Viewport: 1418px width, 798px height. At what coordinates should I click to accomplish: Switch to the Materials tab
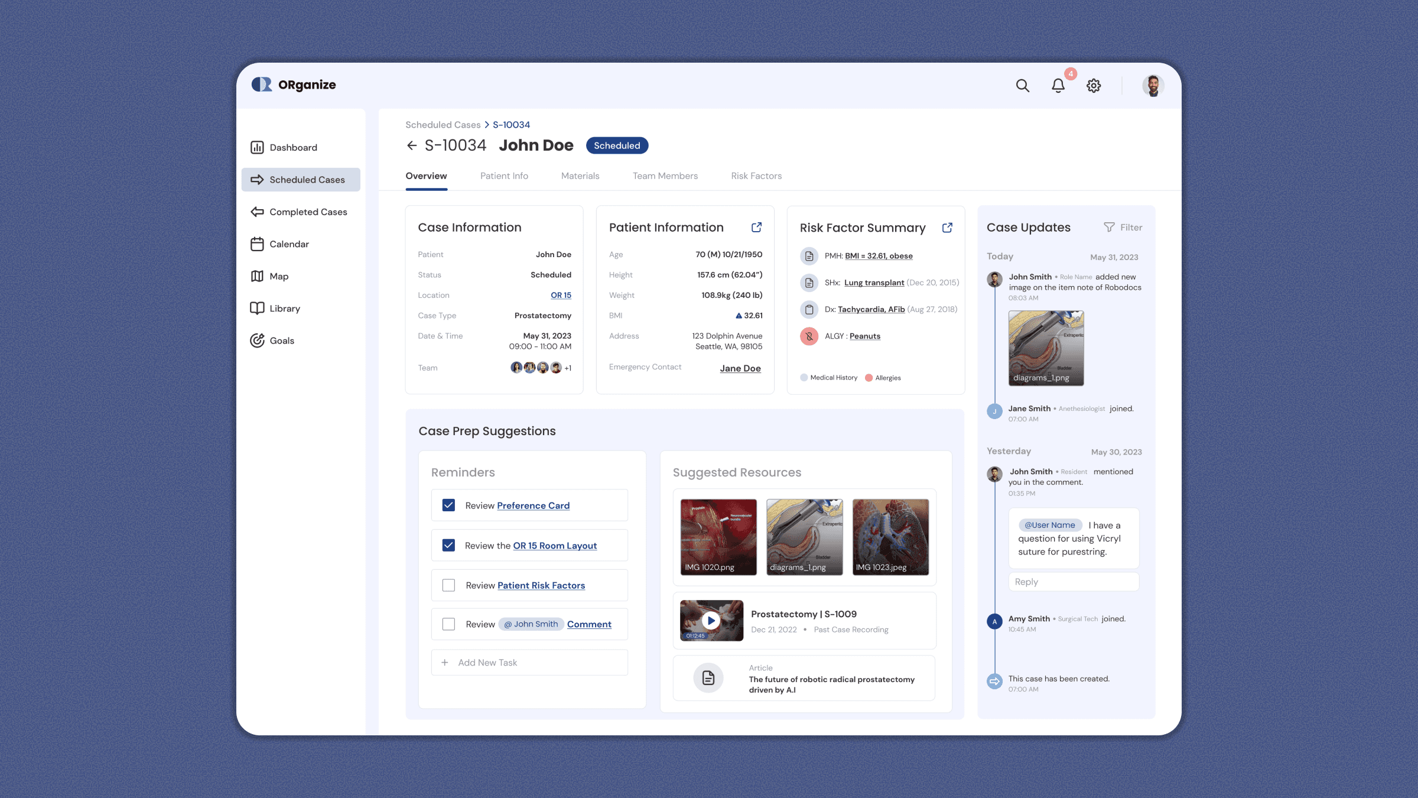(x=580, y=176)
